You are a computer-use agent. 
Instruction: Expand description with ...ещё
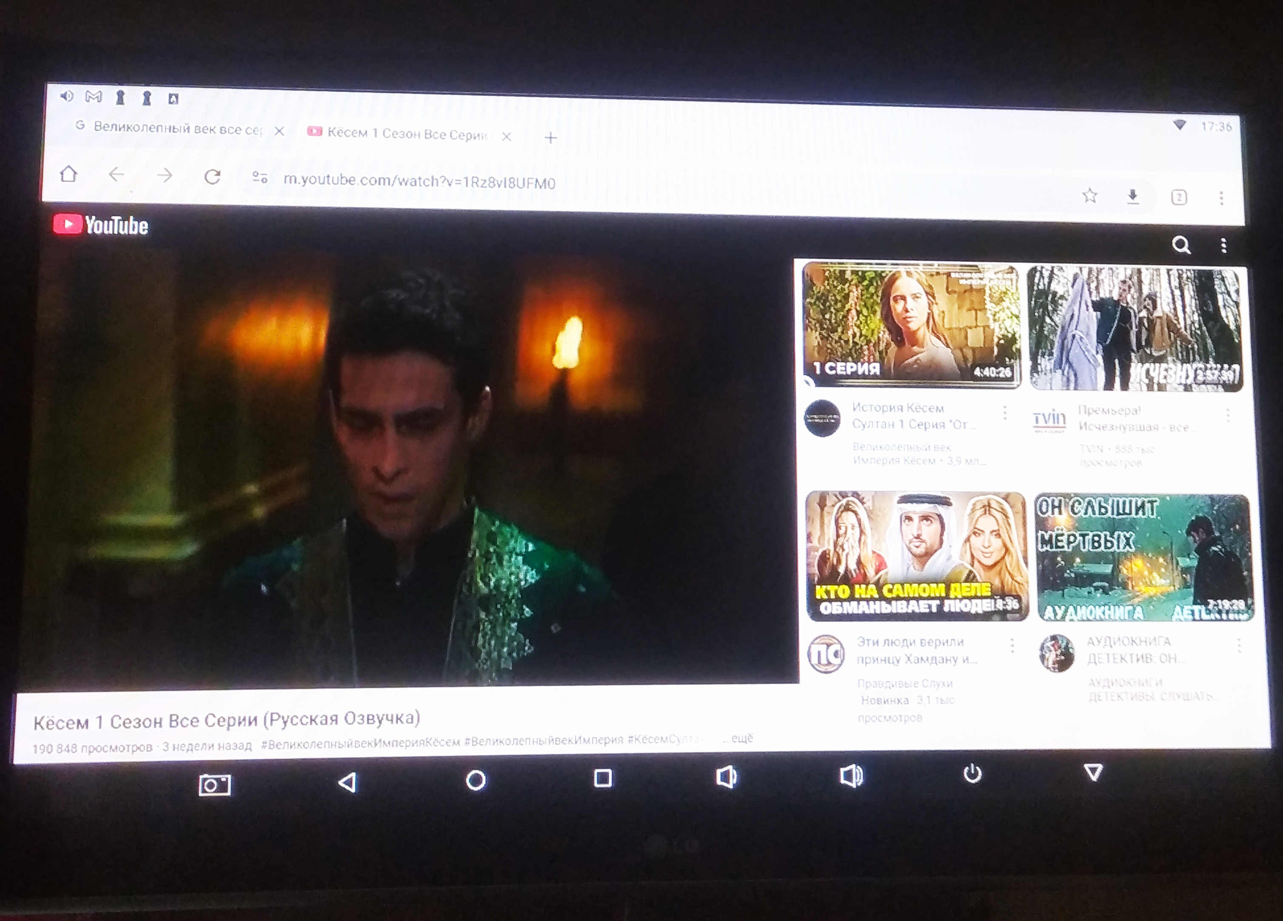tap(738, 738)
